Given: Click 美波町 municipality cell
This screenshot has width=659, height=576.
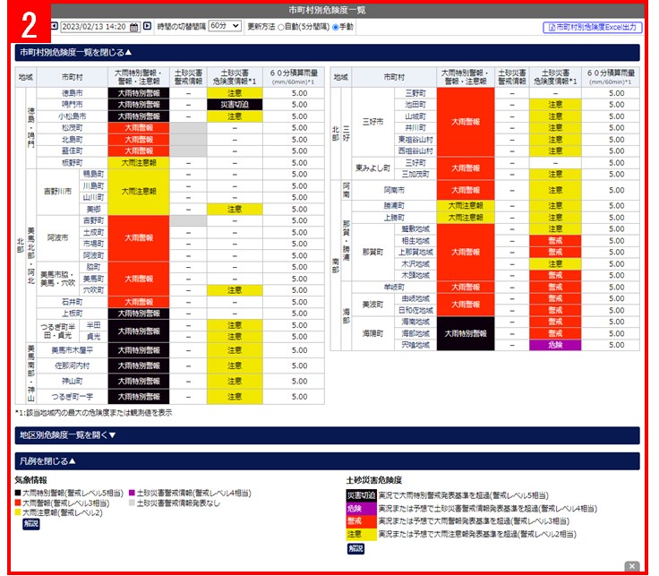Looking at the screenshot, I should pyautogui.click(x=372, y=305).
